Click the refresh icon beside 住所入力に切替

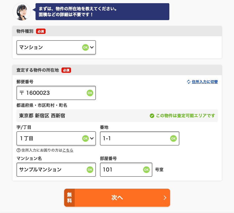tap(189, 82)
